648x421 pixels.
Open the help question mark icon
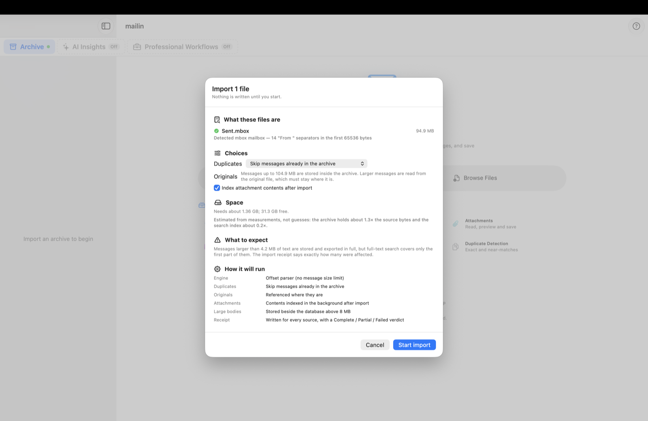click(x=636, y=26)
